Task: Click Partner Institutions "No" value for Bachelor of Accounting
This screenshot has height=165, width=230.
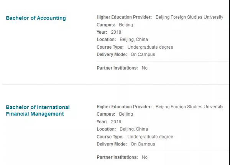Action: [145, 68]
